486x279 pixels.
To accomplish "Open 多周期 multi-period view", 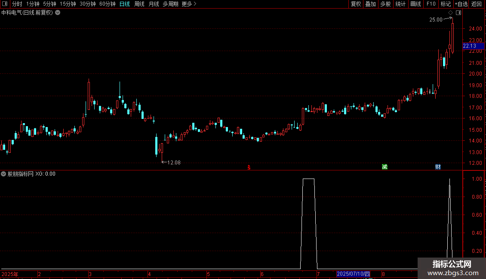I will point(170,4).
